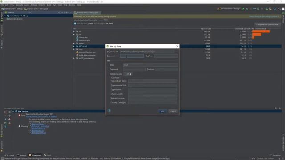Open the TODO tool window tab

[x=48, y=155]
